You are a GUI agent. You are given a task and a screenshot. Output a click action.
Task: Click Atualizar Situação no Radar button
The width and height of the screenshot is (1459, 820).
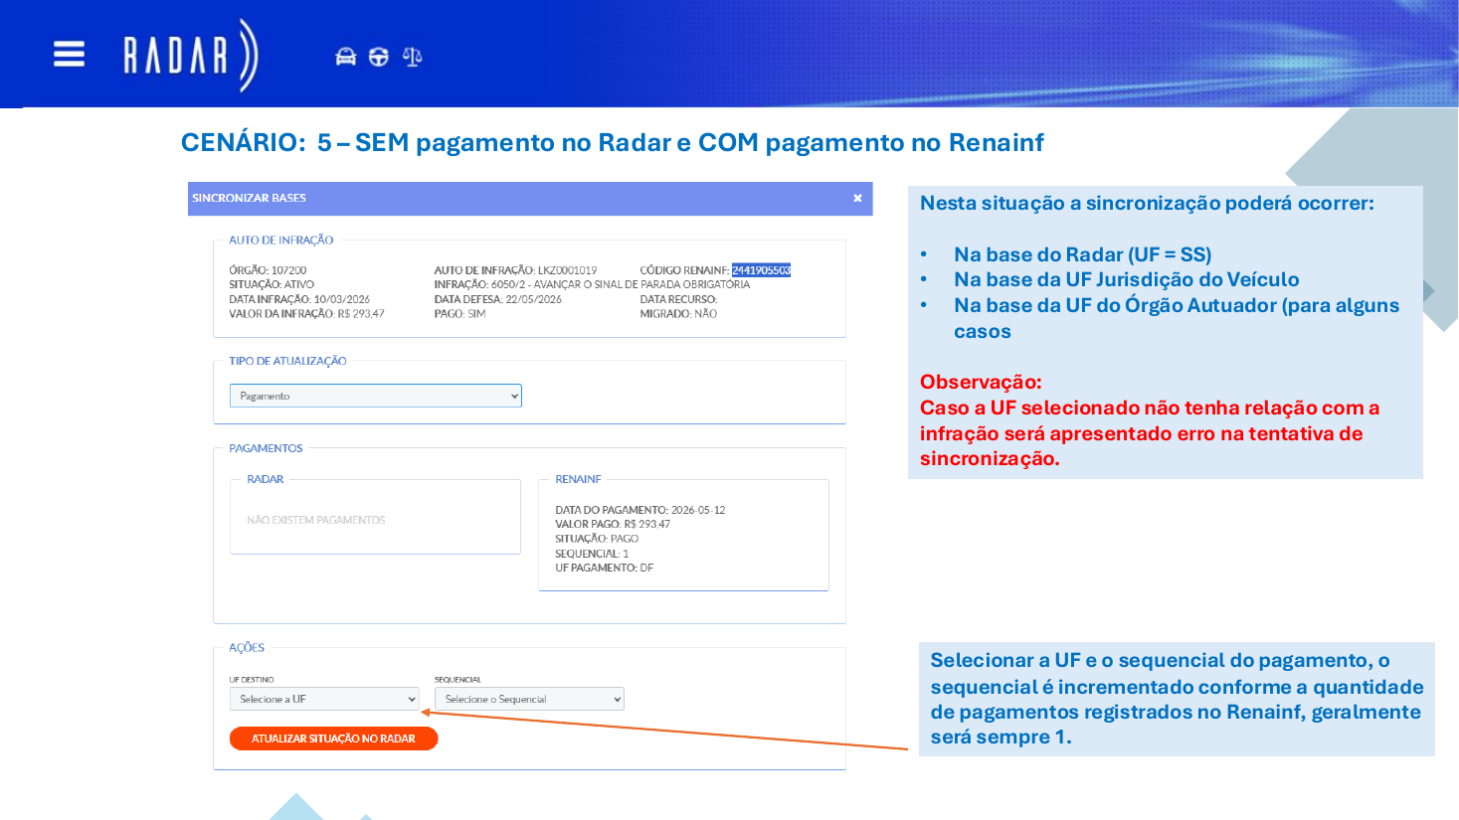pos(333,738)
